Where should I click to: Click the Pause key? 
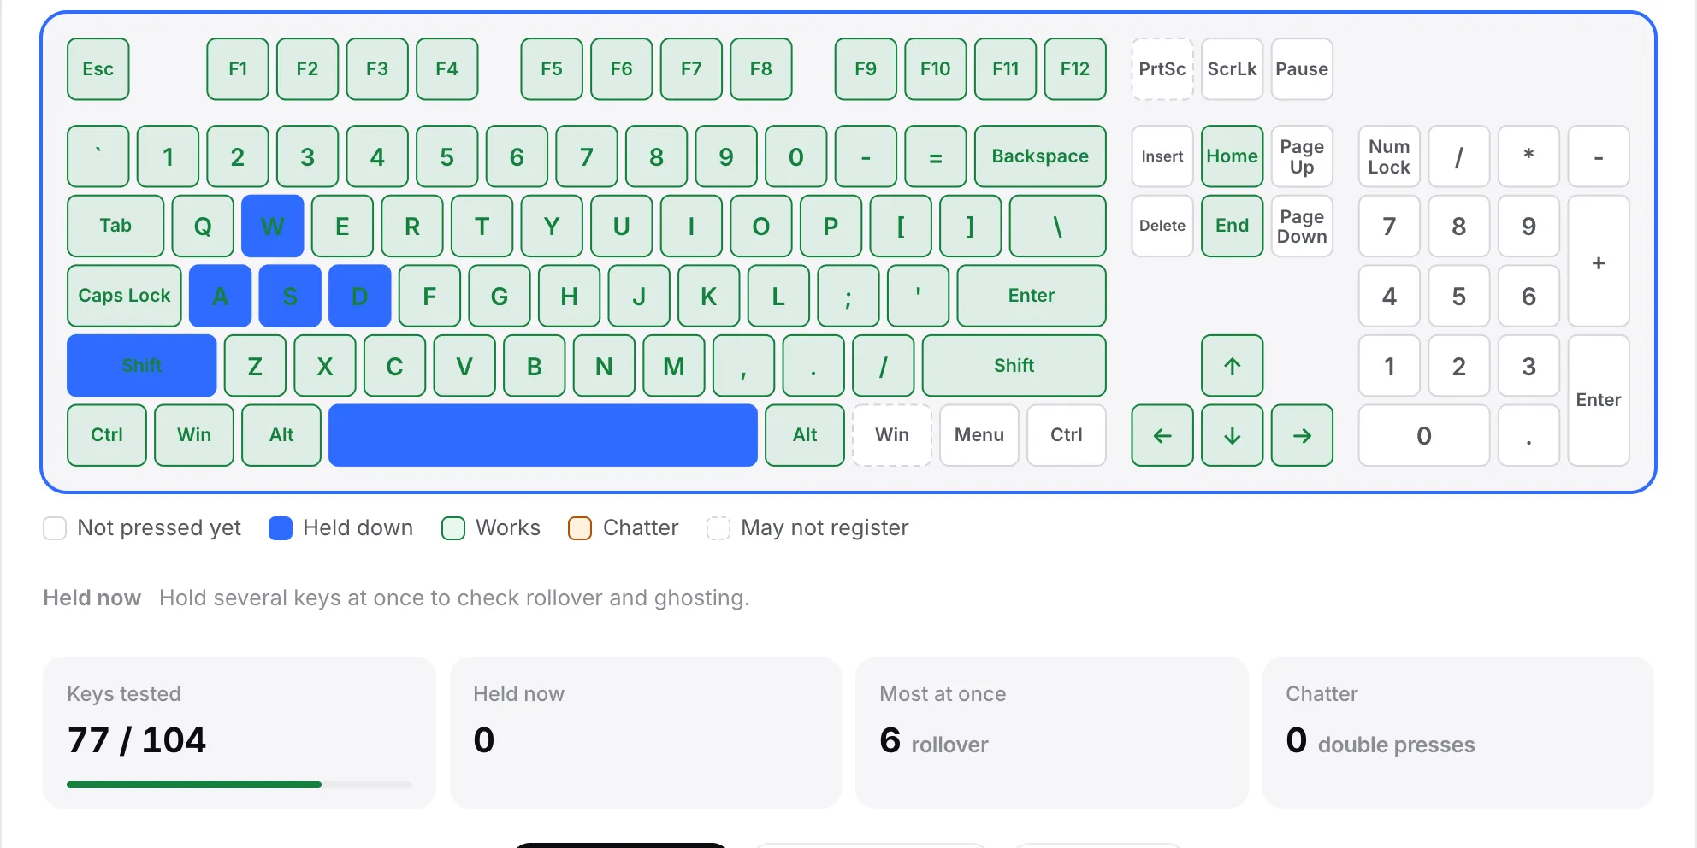pyautogui.click(x=1302, y=69)
